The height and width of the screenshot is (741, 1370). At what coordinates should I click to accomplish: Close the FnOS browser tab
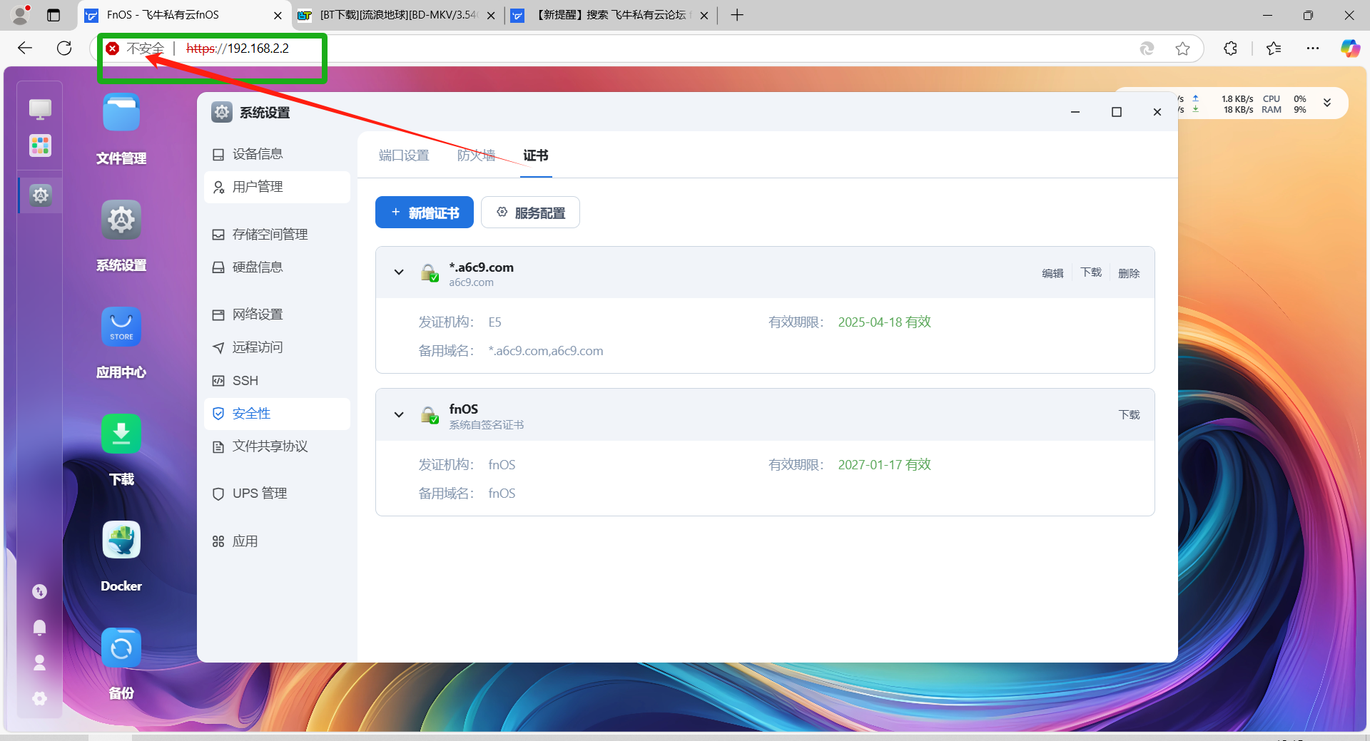click(x=278, y=16)
